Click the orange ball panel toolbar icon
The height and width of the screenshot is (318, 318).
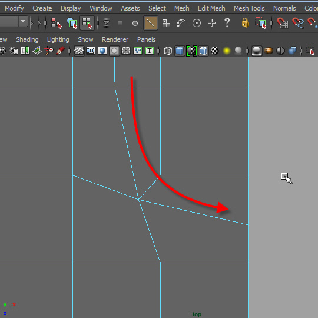click(x=269, y=51)
